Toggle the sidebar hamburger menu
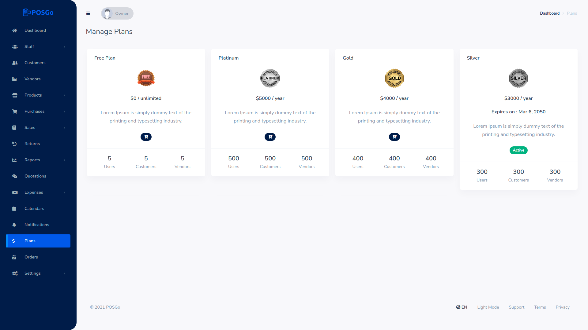 coord(89,13)
